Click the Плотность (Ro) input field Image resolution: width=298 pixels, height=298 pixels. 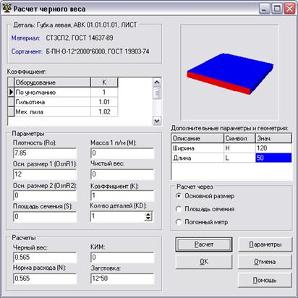point(45,153)
